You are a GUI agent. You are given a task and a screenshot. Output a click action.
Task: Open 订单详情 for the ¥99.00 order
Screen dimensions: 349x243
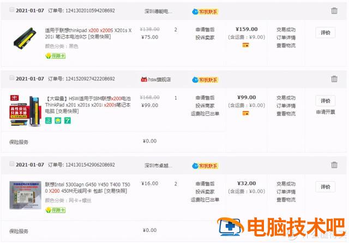tap(286, 106)
